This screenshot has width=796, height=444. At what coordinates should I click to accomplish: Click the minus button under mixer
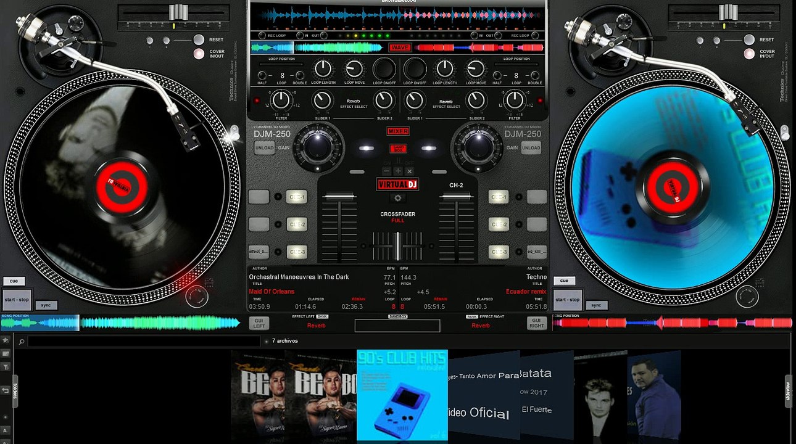387,171
